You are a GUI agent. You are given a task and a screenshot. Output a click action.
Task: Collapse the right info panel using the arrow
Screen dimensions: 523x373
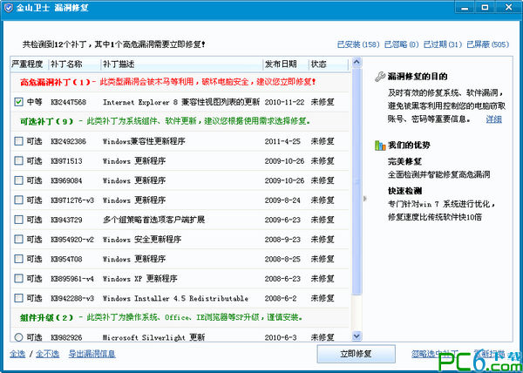tap(365, 198)
